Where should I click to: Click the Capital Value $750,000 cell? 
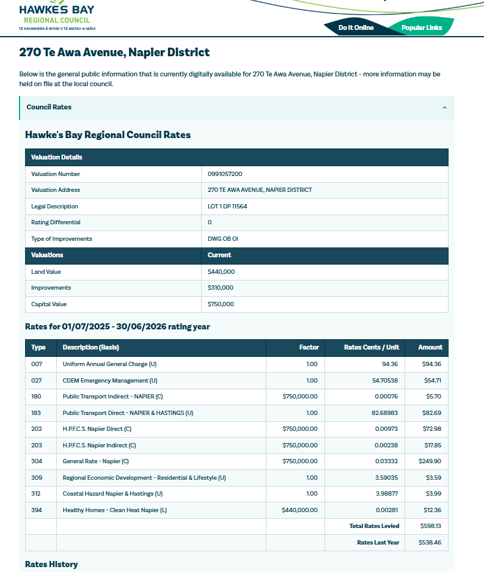pos(221,304)
